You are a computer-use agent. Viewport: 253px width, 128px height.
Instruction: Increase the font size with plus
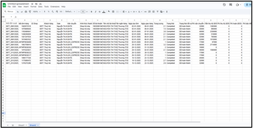(x=87, y=12)
